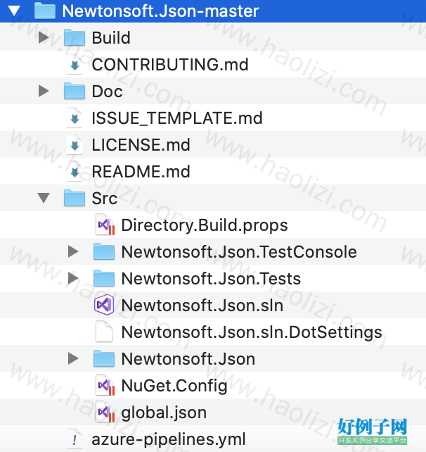The height and width of the screenshot is (452, 426).
Task: Collapse the Newtonsoft.Json-master root folder
Action: pyautogui.click(x=14, y=11)
